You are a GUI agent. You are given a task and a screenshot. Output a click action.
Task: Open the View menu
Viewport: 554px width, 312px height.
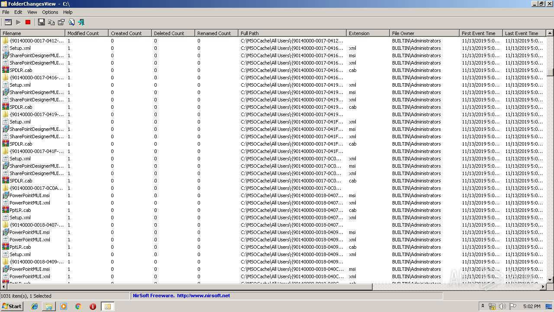(32, 12)
